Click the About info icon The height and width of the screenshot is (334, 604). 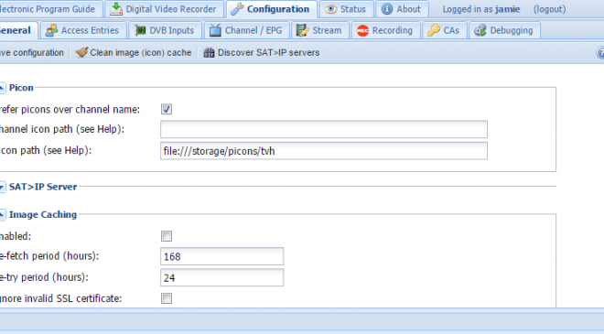387,9
